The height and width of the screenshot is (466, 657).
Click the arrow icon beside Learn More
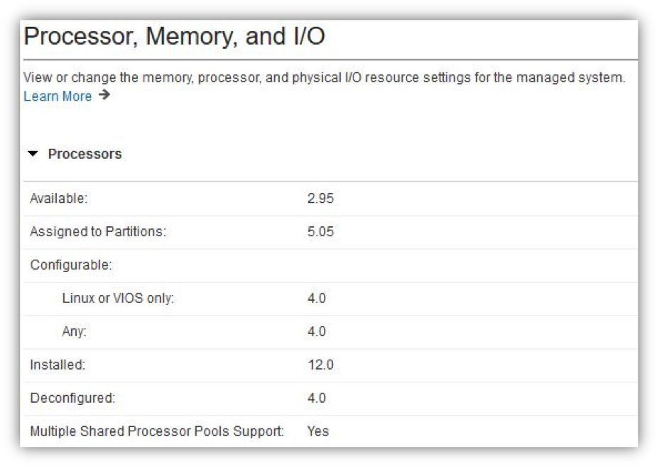(x=104, y=95)
